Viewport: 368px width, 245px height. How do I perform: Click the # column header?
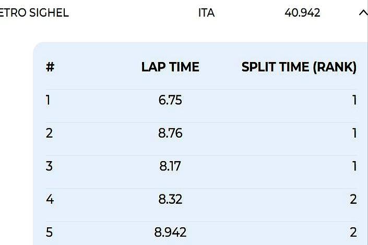point(50,67)
